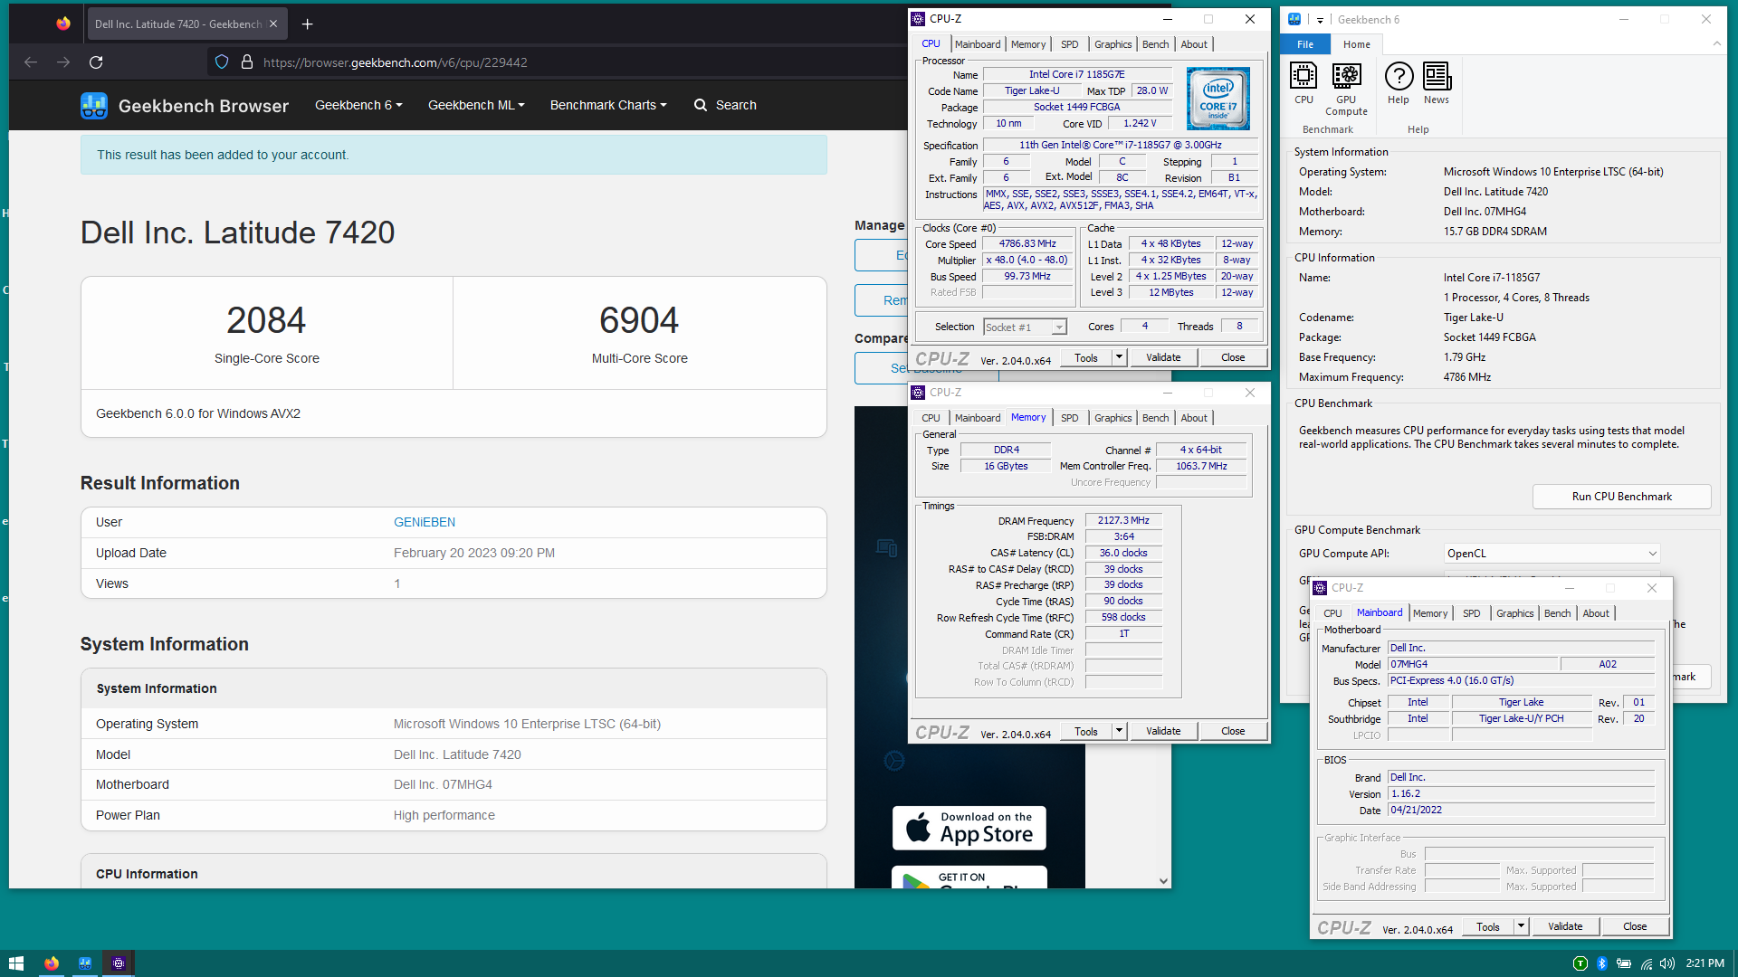
Task: Open About tab in CPU-Z Memory window
Action: pyautogui.click(x=1193, y=418)
